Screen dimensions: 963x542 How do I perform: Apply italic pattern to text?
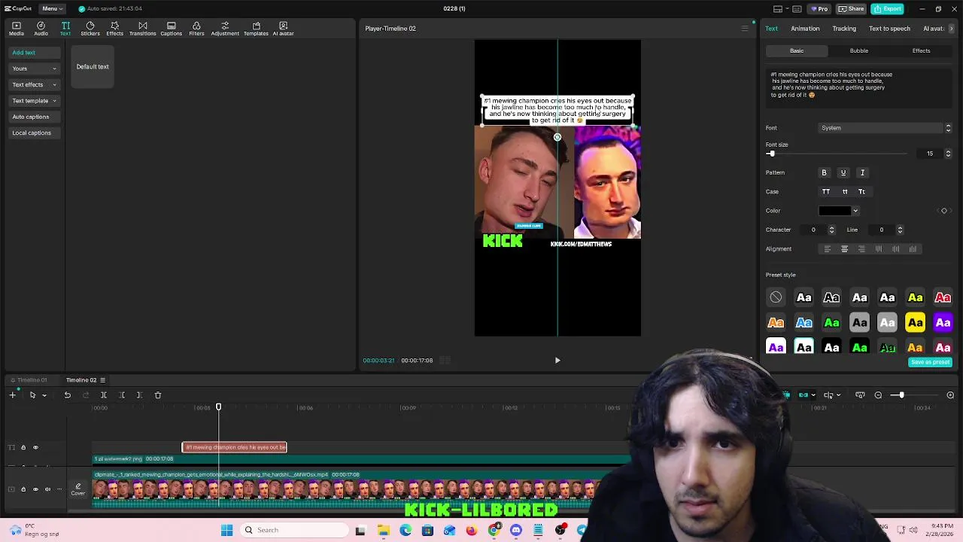point(862,172)
